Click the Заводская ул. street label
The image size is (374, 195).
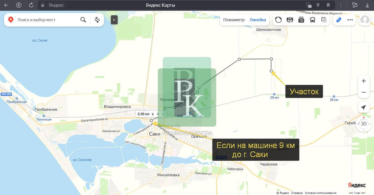coord(111,131)
